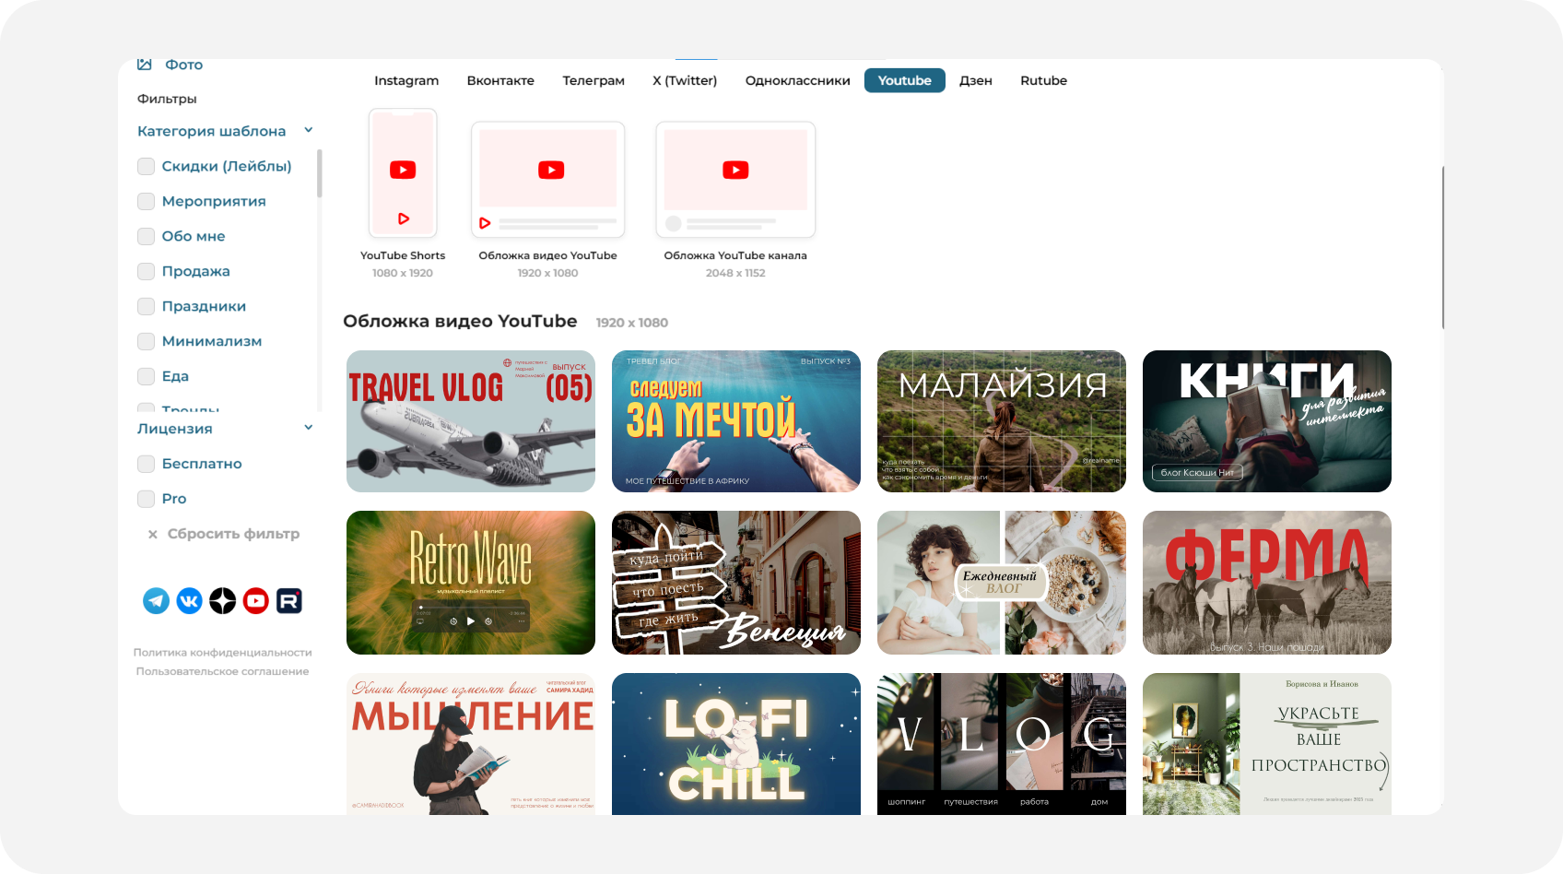Click the category filter list scrollbar

(x=320, y=173)
